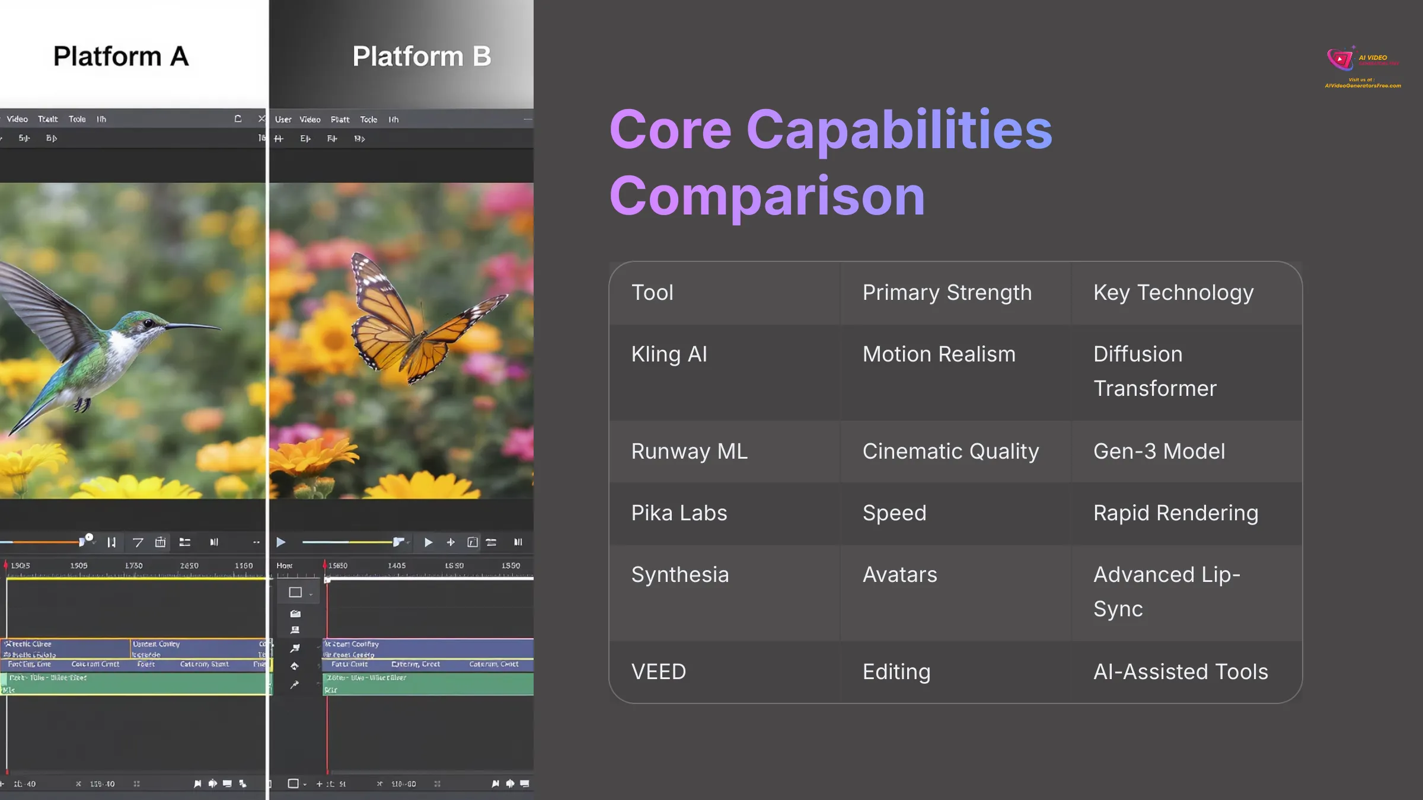Click the flag marker icon in Platform A bottom bar
The image size is (1423, 800).
click(197, 784)
